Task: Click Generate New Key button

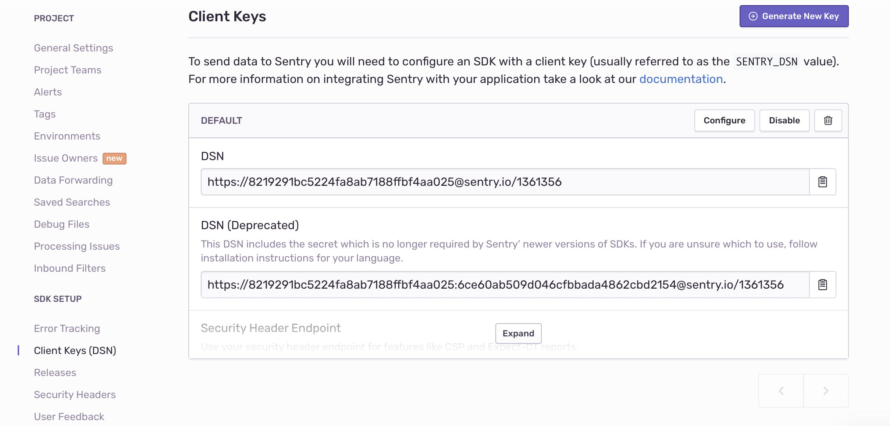Action: 794,16
